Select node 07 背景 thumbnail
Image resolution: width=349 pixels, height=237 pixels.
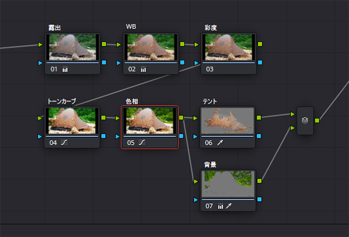(x=228, y=184)
